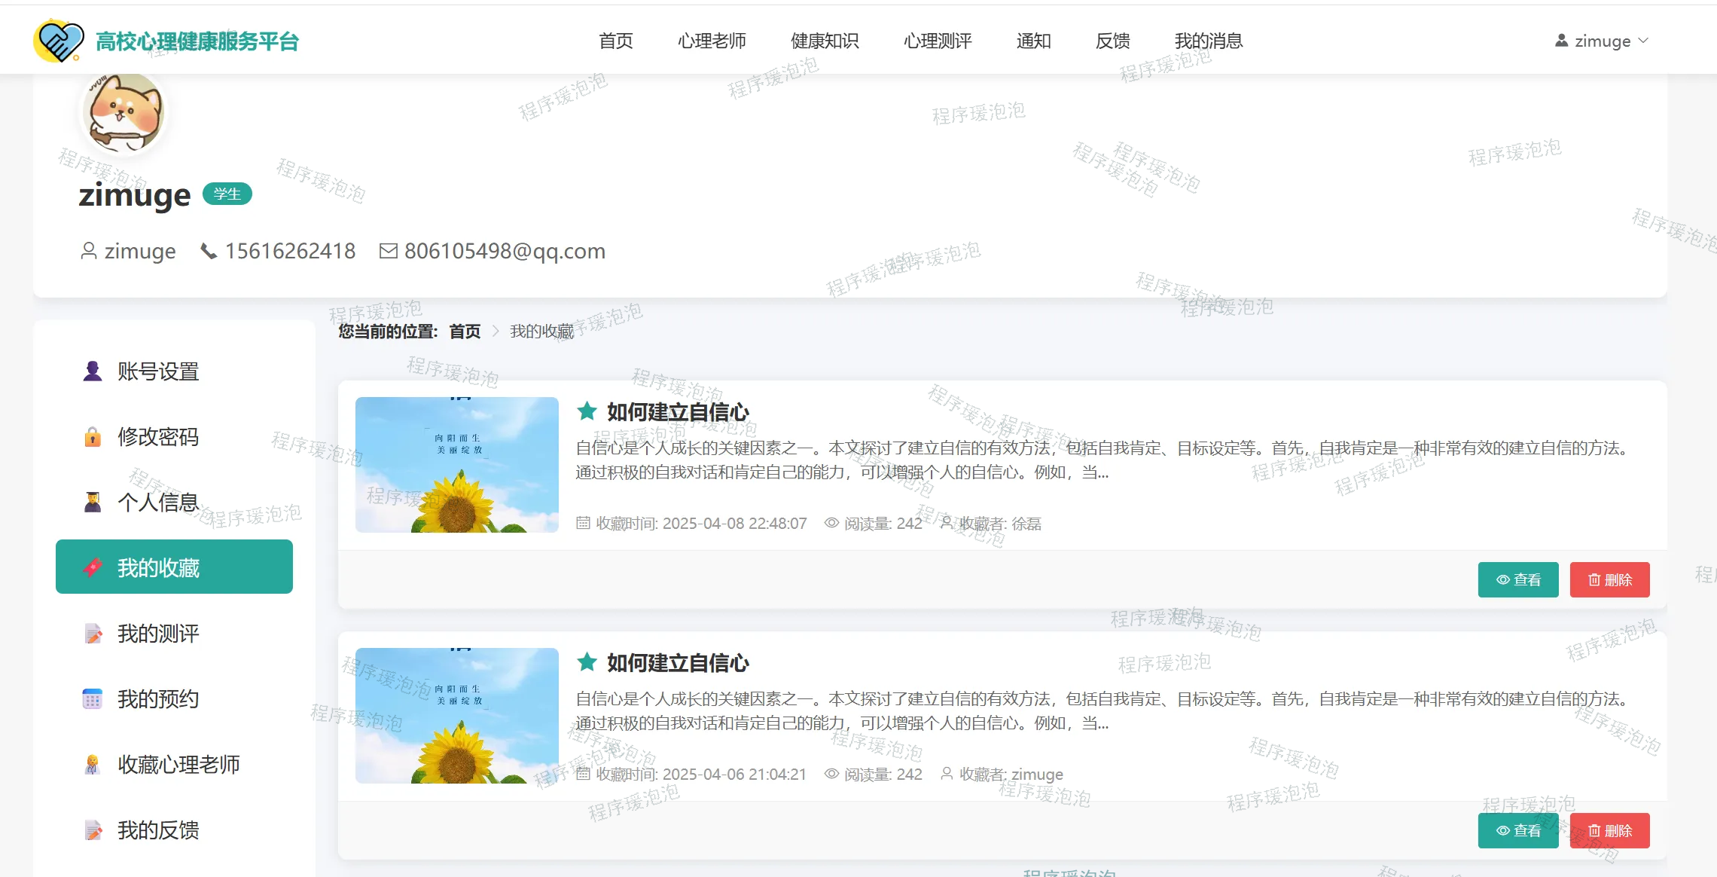Open the zimuge user dropdown menu

click(x=1601, y=41)
